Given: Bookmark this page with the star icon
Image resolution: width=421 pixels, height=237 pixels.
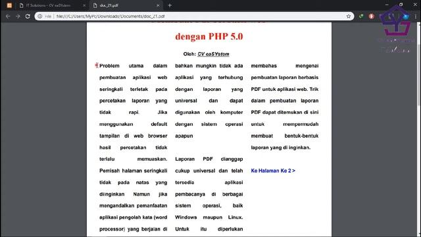Looking at the screenshot, I should click(349, 16).
